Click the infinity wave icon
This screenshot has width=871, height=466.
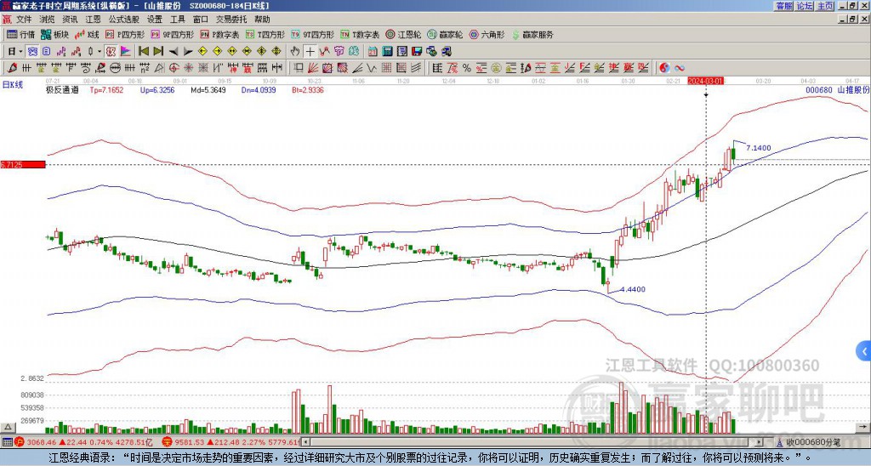click(680, 68)
